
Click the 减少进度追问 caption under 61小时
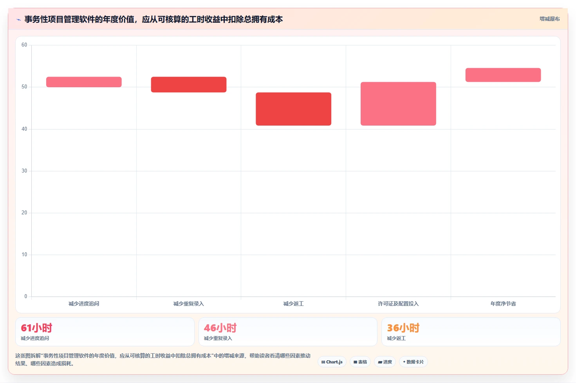point(35,338)
